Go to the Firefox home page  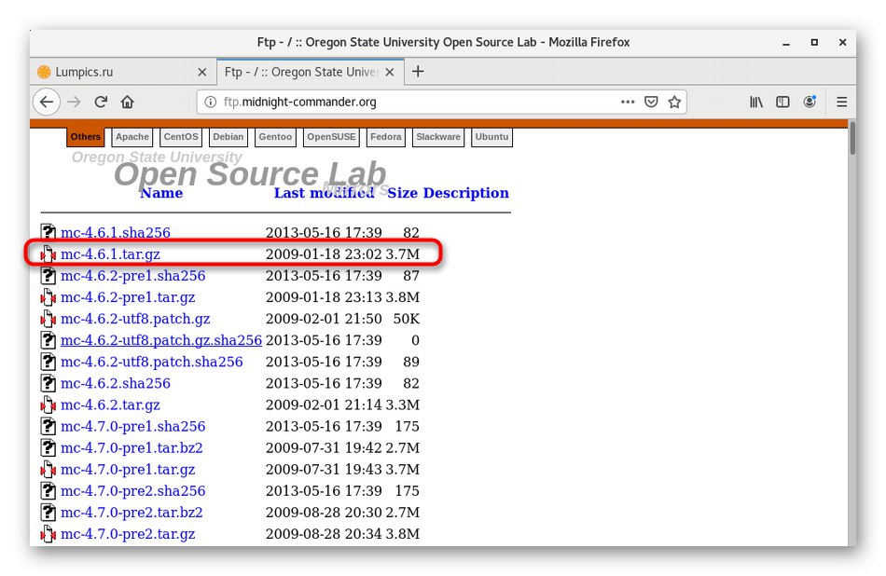[127, 102]
